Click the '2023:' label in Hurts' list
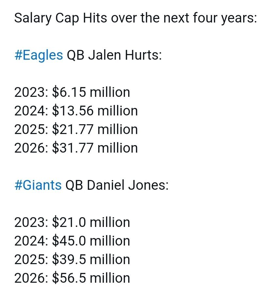Viewport: 274px width, 299px height. [31, 92]
